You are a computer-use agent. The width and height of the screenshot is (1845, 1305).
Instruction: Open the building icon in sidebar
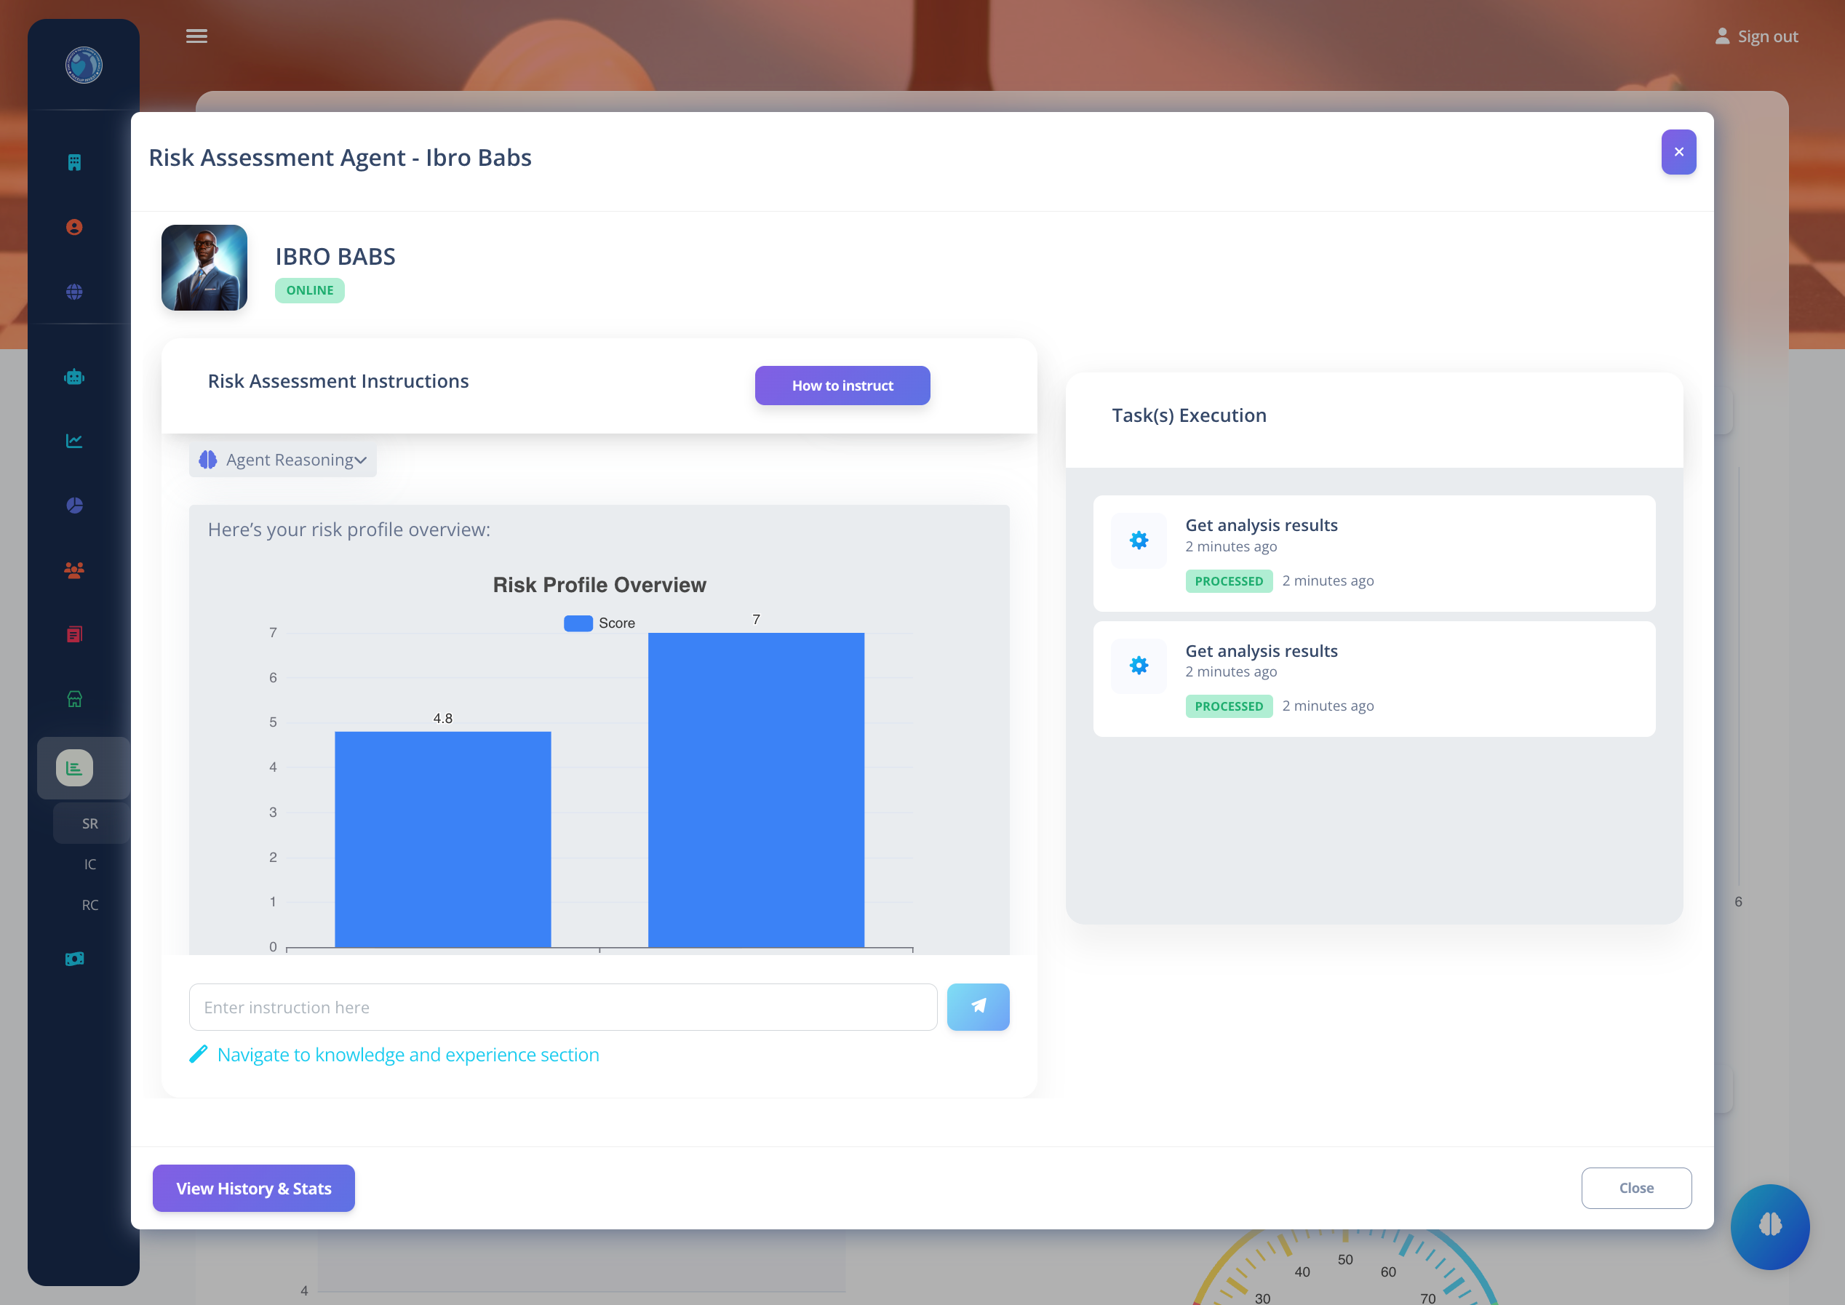74,162
